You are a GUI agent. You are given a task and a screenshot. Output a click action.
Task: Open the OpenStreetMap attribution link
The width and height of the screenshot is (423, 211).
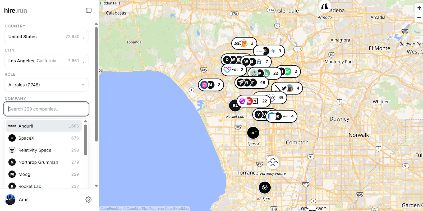coord(177,209)
